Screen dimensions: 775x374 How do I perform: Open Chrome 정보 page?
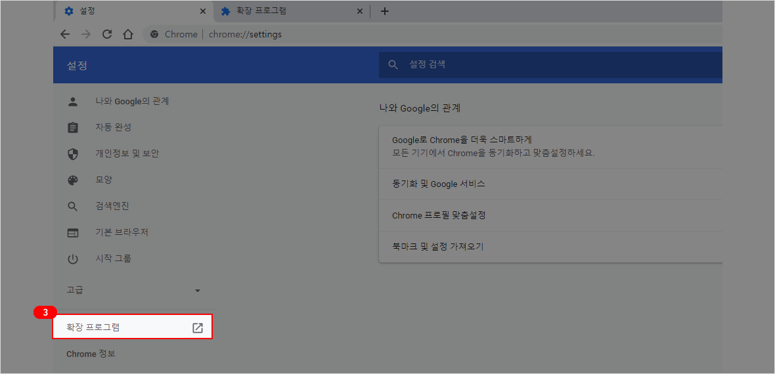[91, 354]
